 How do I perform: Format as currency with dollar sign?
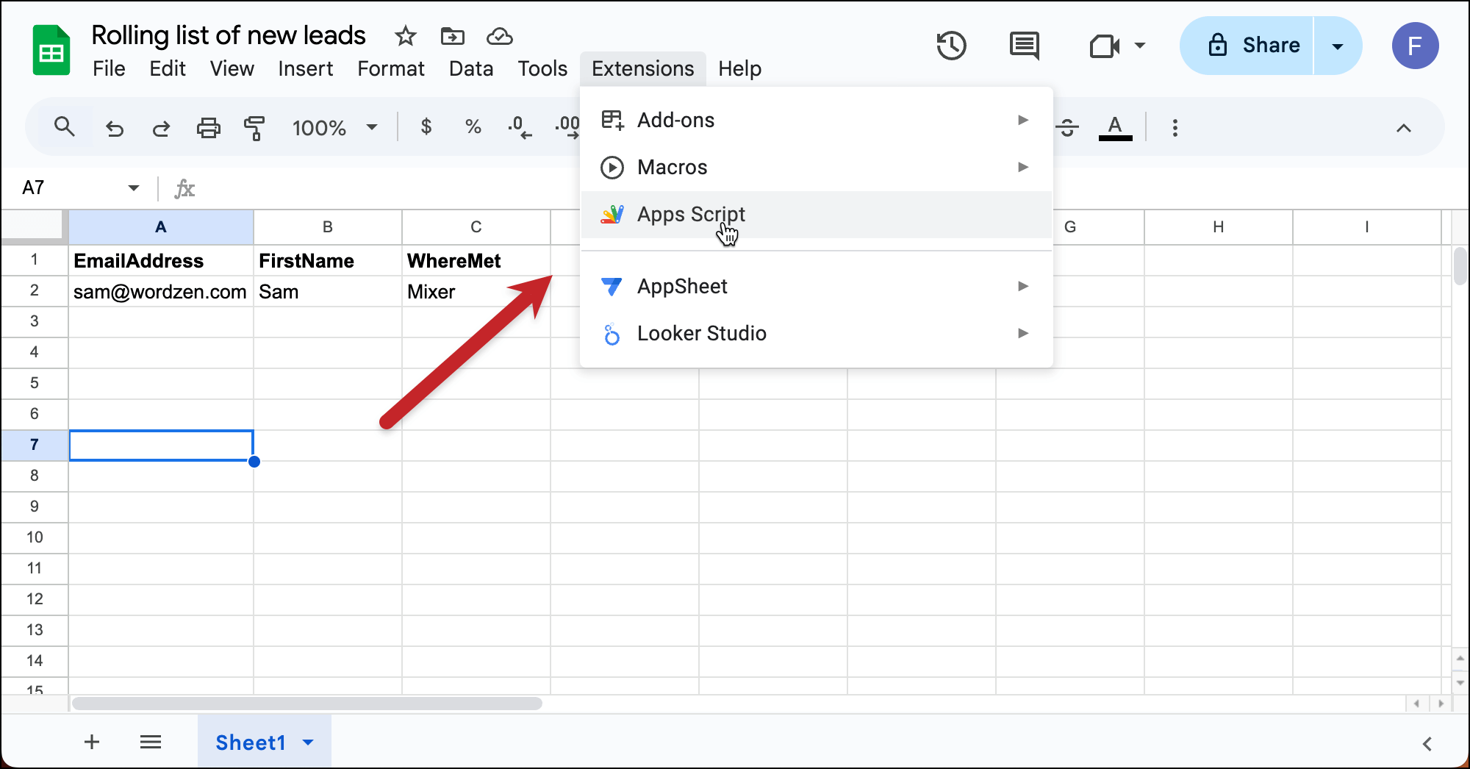tap(426, 127)
